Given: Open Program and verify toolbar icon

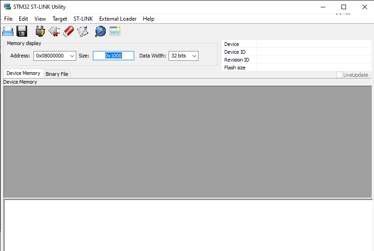Looking at the screenshot, I should click(83, 31).
